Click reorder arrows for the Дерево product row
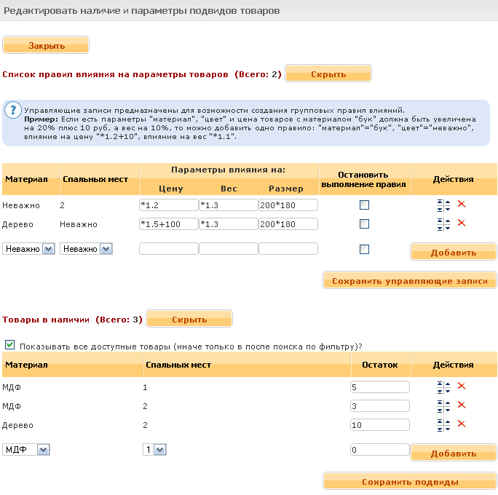Screen dimensions: 498x495 pos(440,424)
